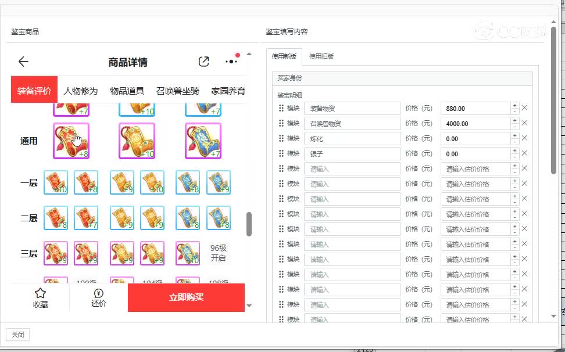This screenshot has width=565, height=352.
Task: Switch to the 物品道具 tab
Action: [x=127, y=91]
